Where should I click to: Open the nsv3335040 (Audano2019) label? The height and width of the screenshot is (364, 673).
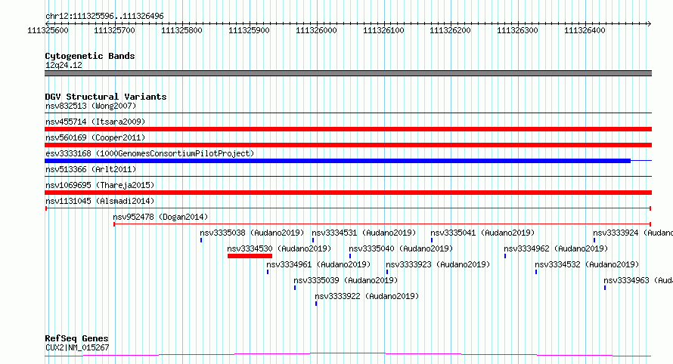pos(401,248)
